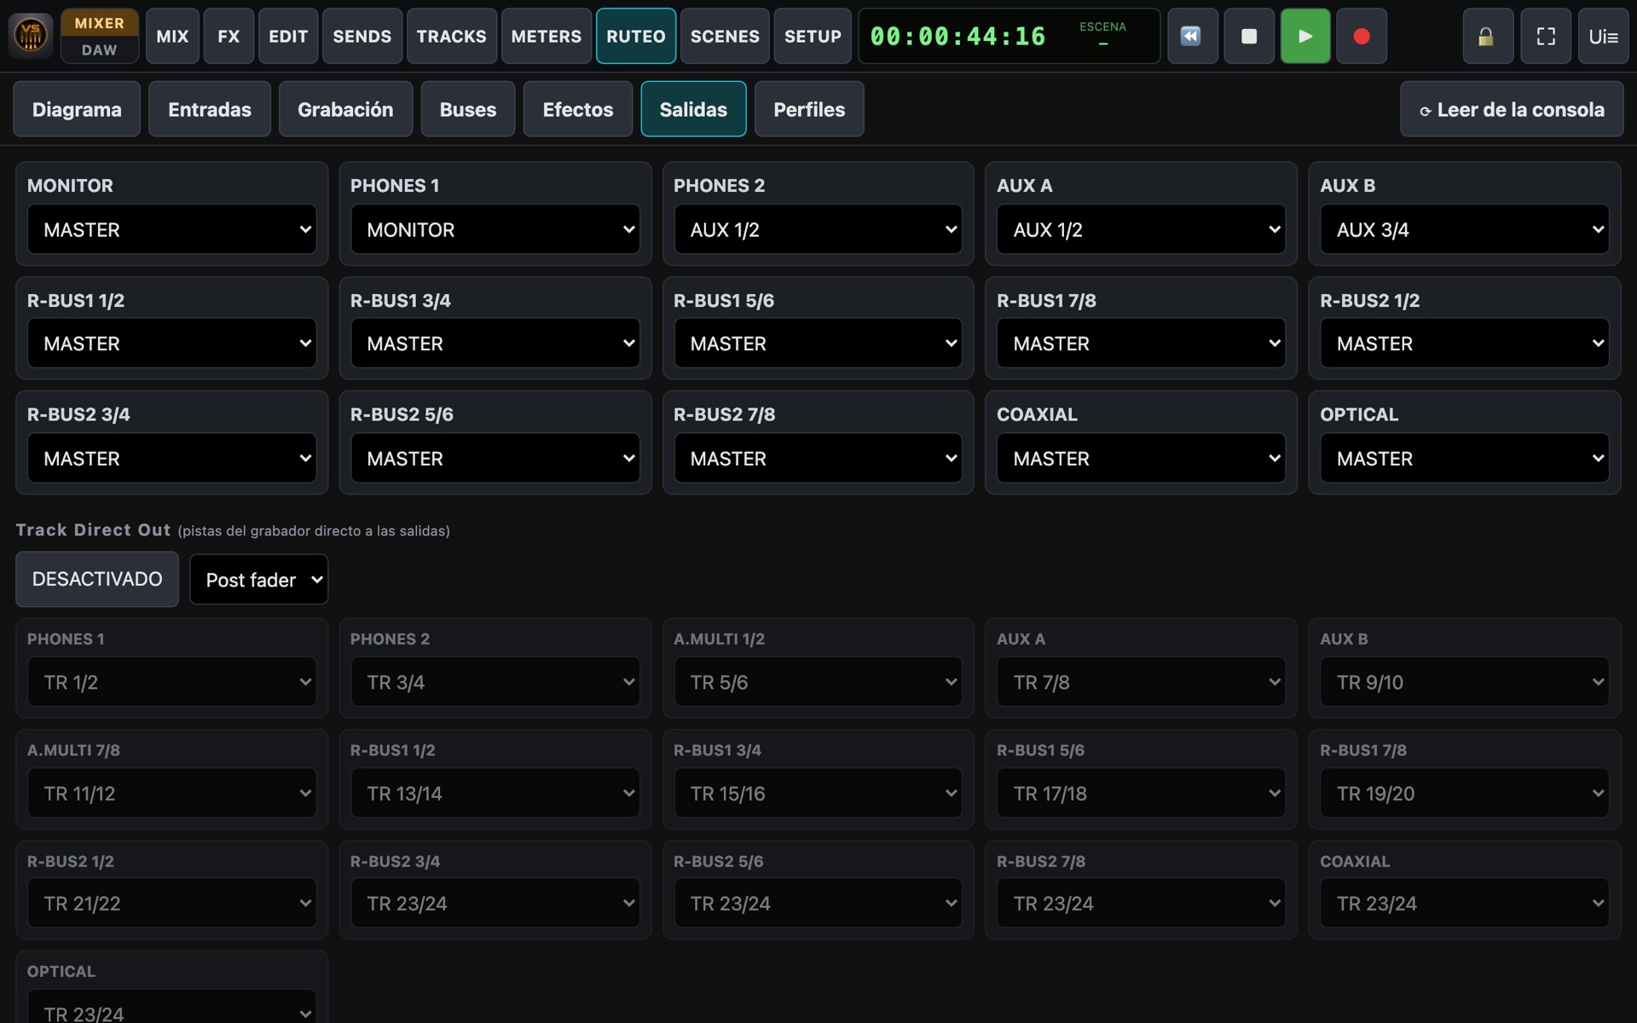Open the FX section

point(228,36)
